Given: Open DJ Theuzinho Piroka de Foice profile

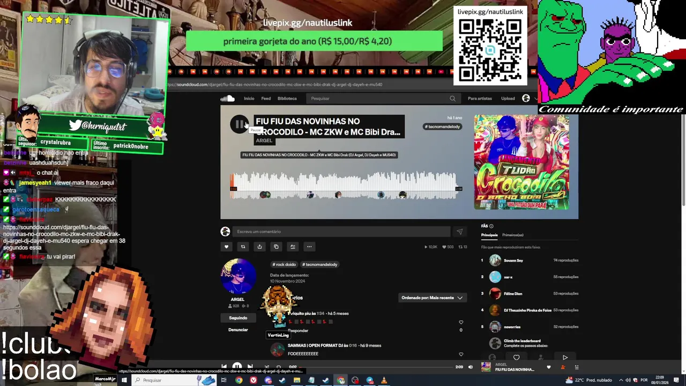Looking at the screenshot, I should tap(527, 310).
